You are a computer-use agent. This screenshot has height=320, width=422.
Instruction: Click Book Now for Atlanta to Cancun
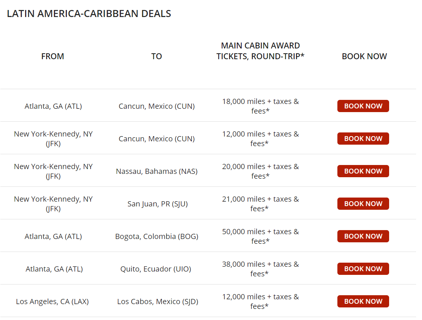point(363,106)
